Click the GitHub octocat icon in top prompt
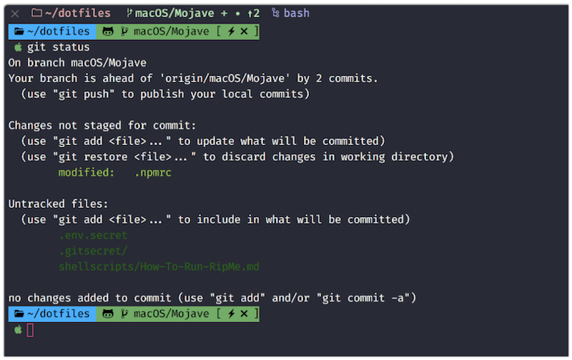572x360 pixels. 108,31
